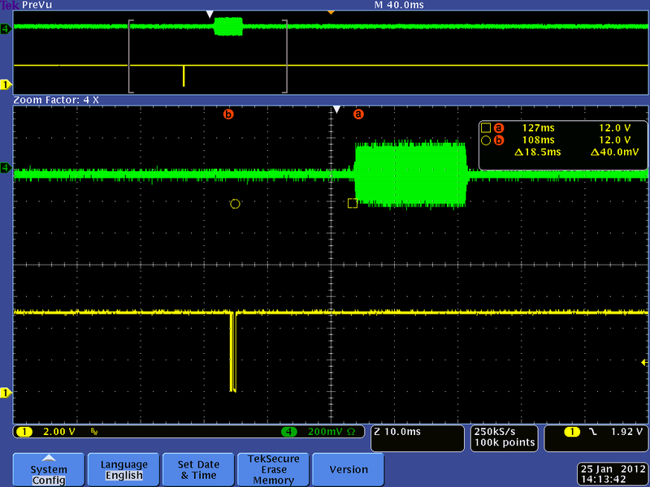The image size is (650, 487).
Task: Open the Version menu
Action: (347, 469)
